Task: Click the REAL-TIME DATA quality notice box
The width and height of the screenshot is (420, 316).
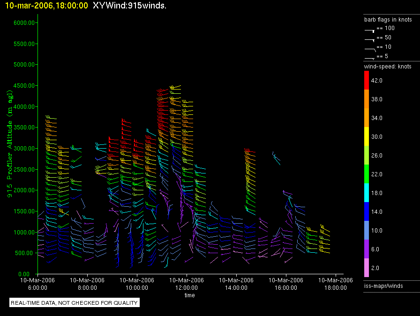Action: point(74,303)
